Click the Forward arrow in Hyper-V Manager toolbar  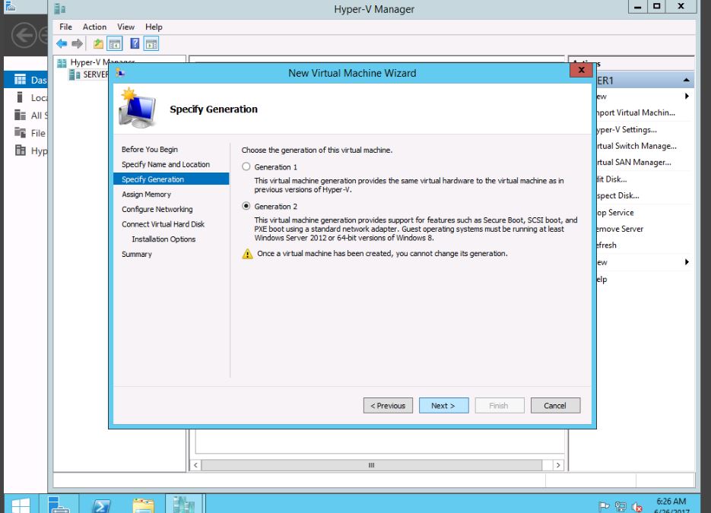(x=77, y=43)
